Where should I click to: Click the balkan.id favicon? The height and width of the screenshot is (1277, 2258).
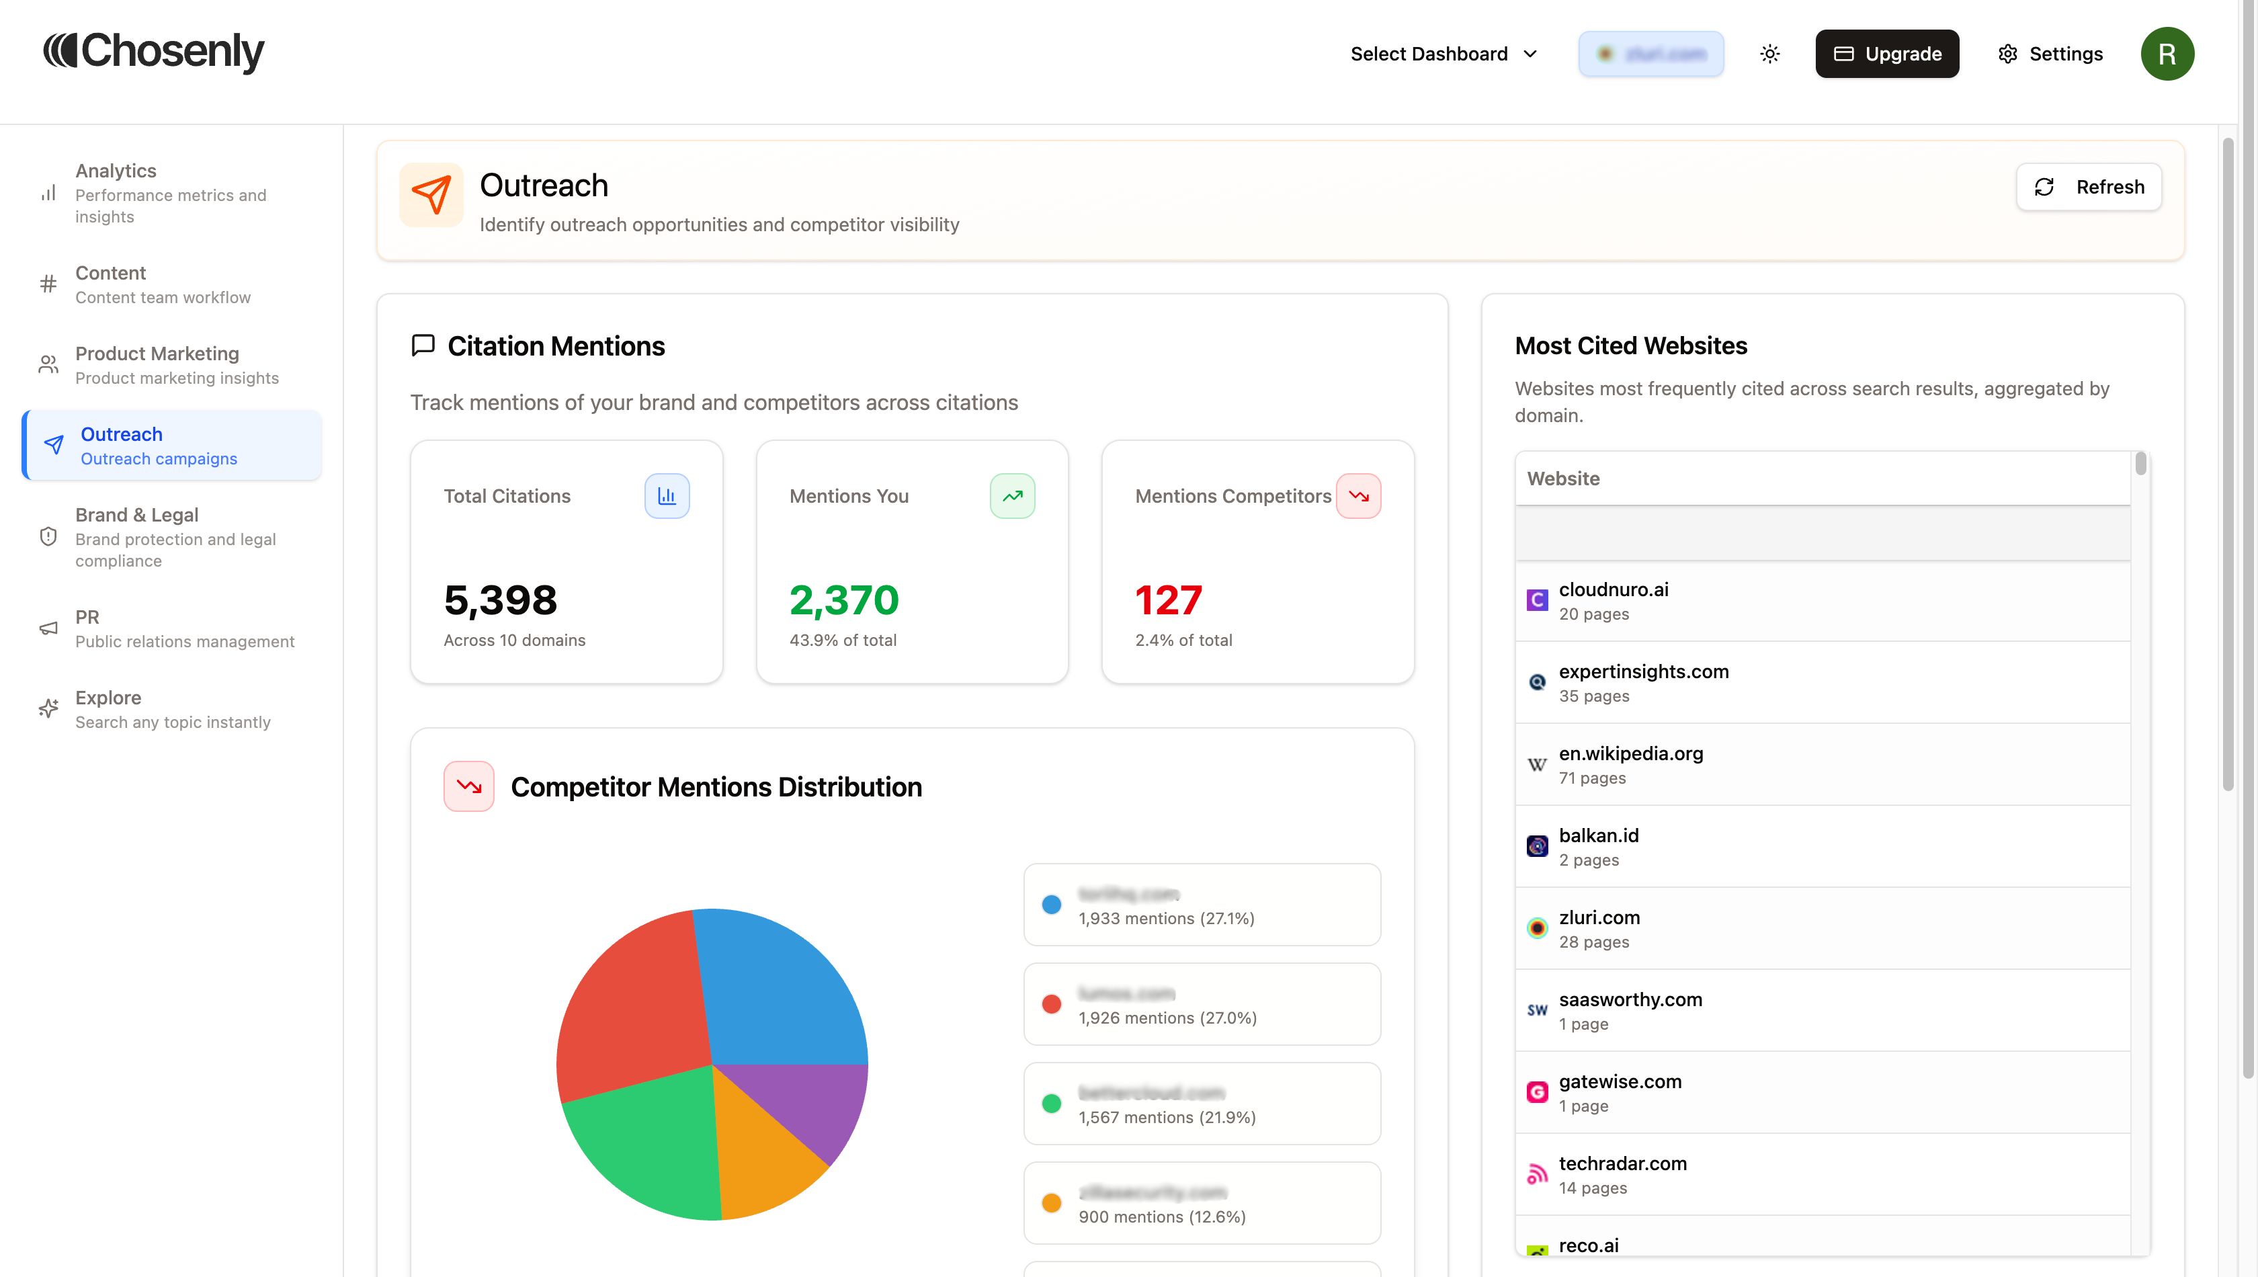point(1537,846)
